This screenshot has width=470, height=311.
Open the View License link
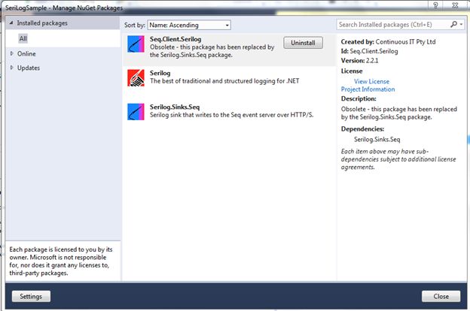coord(371,81)
